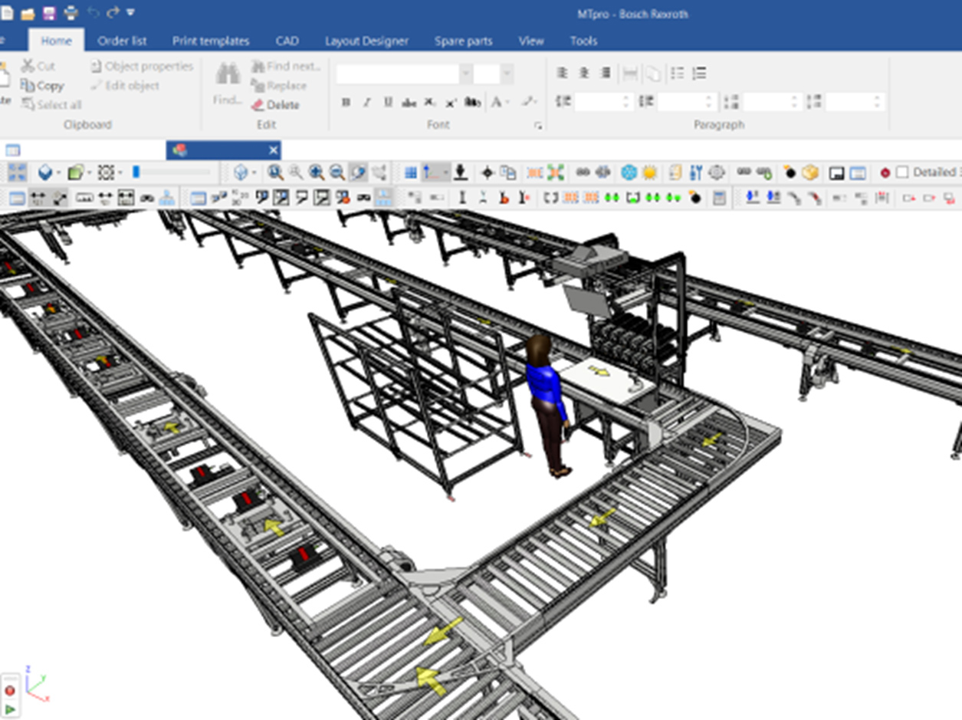Viewport: 962px width, 720px height.
Task: Click the blue slider in view toolbar
Action: coord(136,173)
